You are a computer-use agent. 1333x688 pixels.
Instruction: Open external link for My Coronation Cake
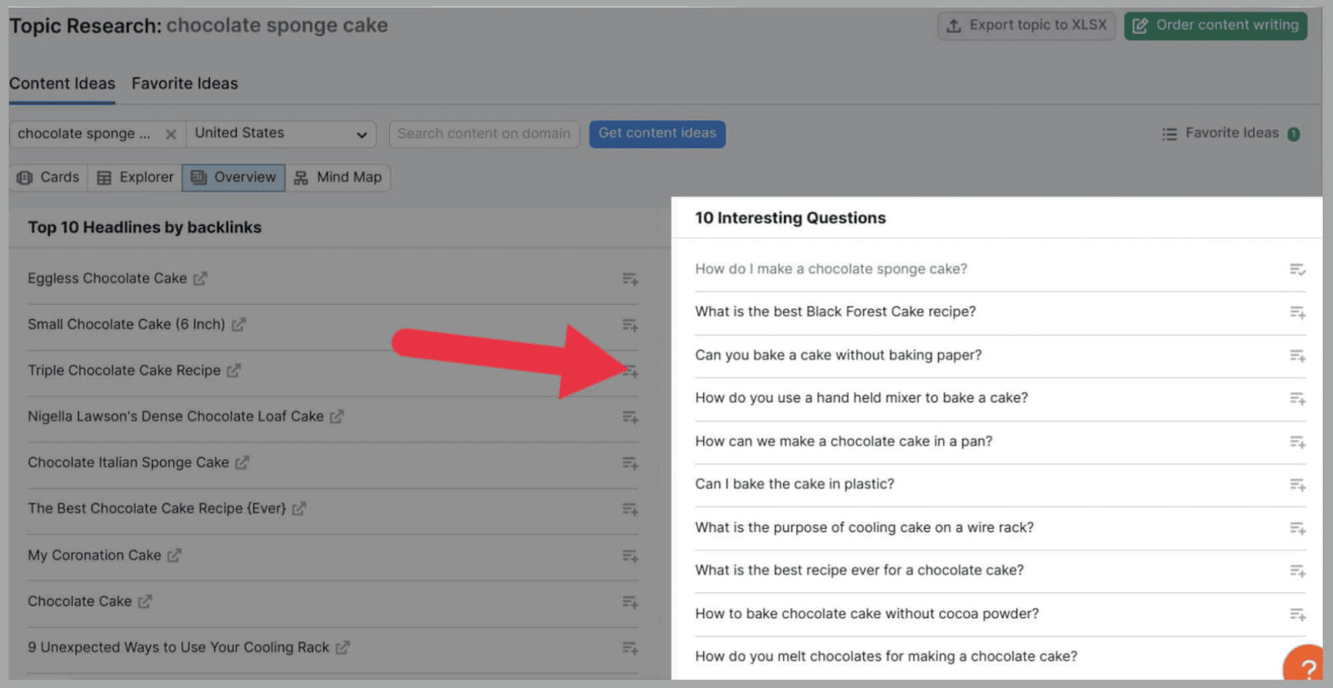coord(174,556)
